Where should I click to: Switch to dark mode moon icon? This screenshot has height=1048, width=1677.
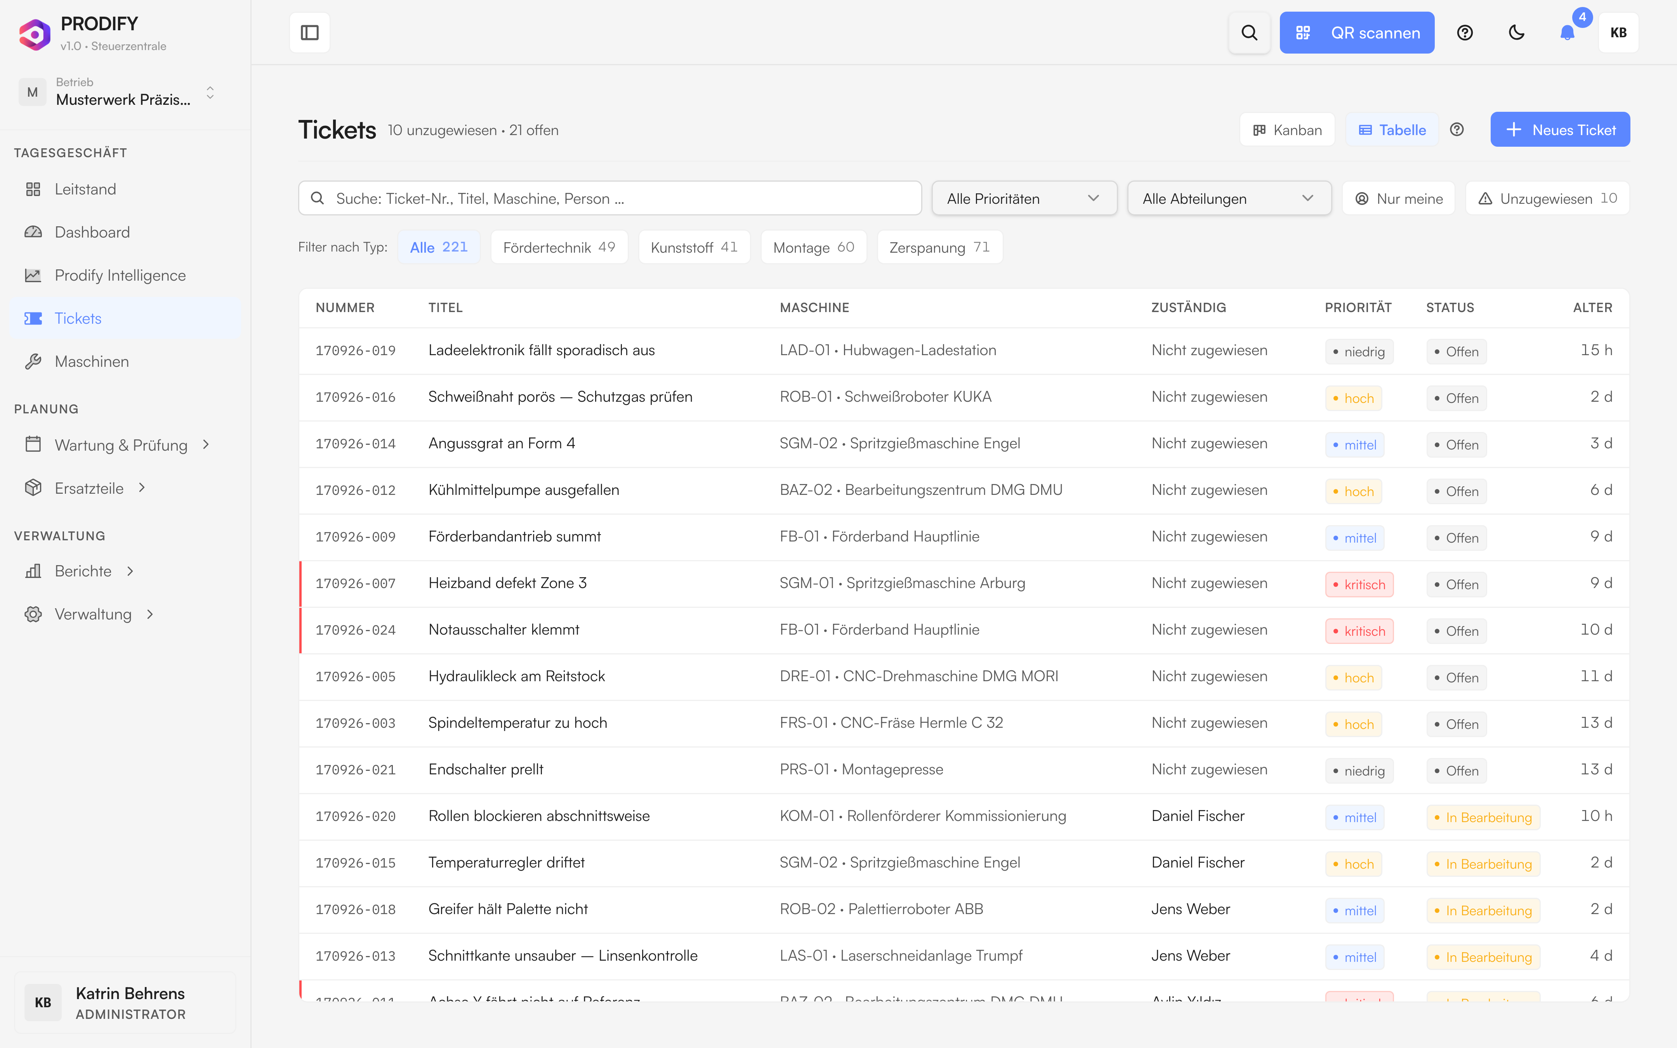[1516, 33]
